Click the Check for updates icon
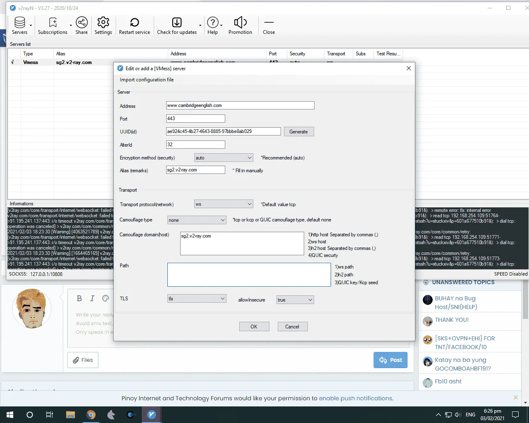Screen dimensions: 529x423 tap(177, 22)
